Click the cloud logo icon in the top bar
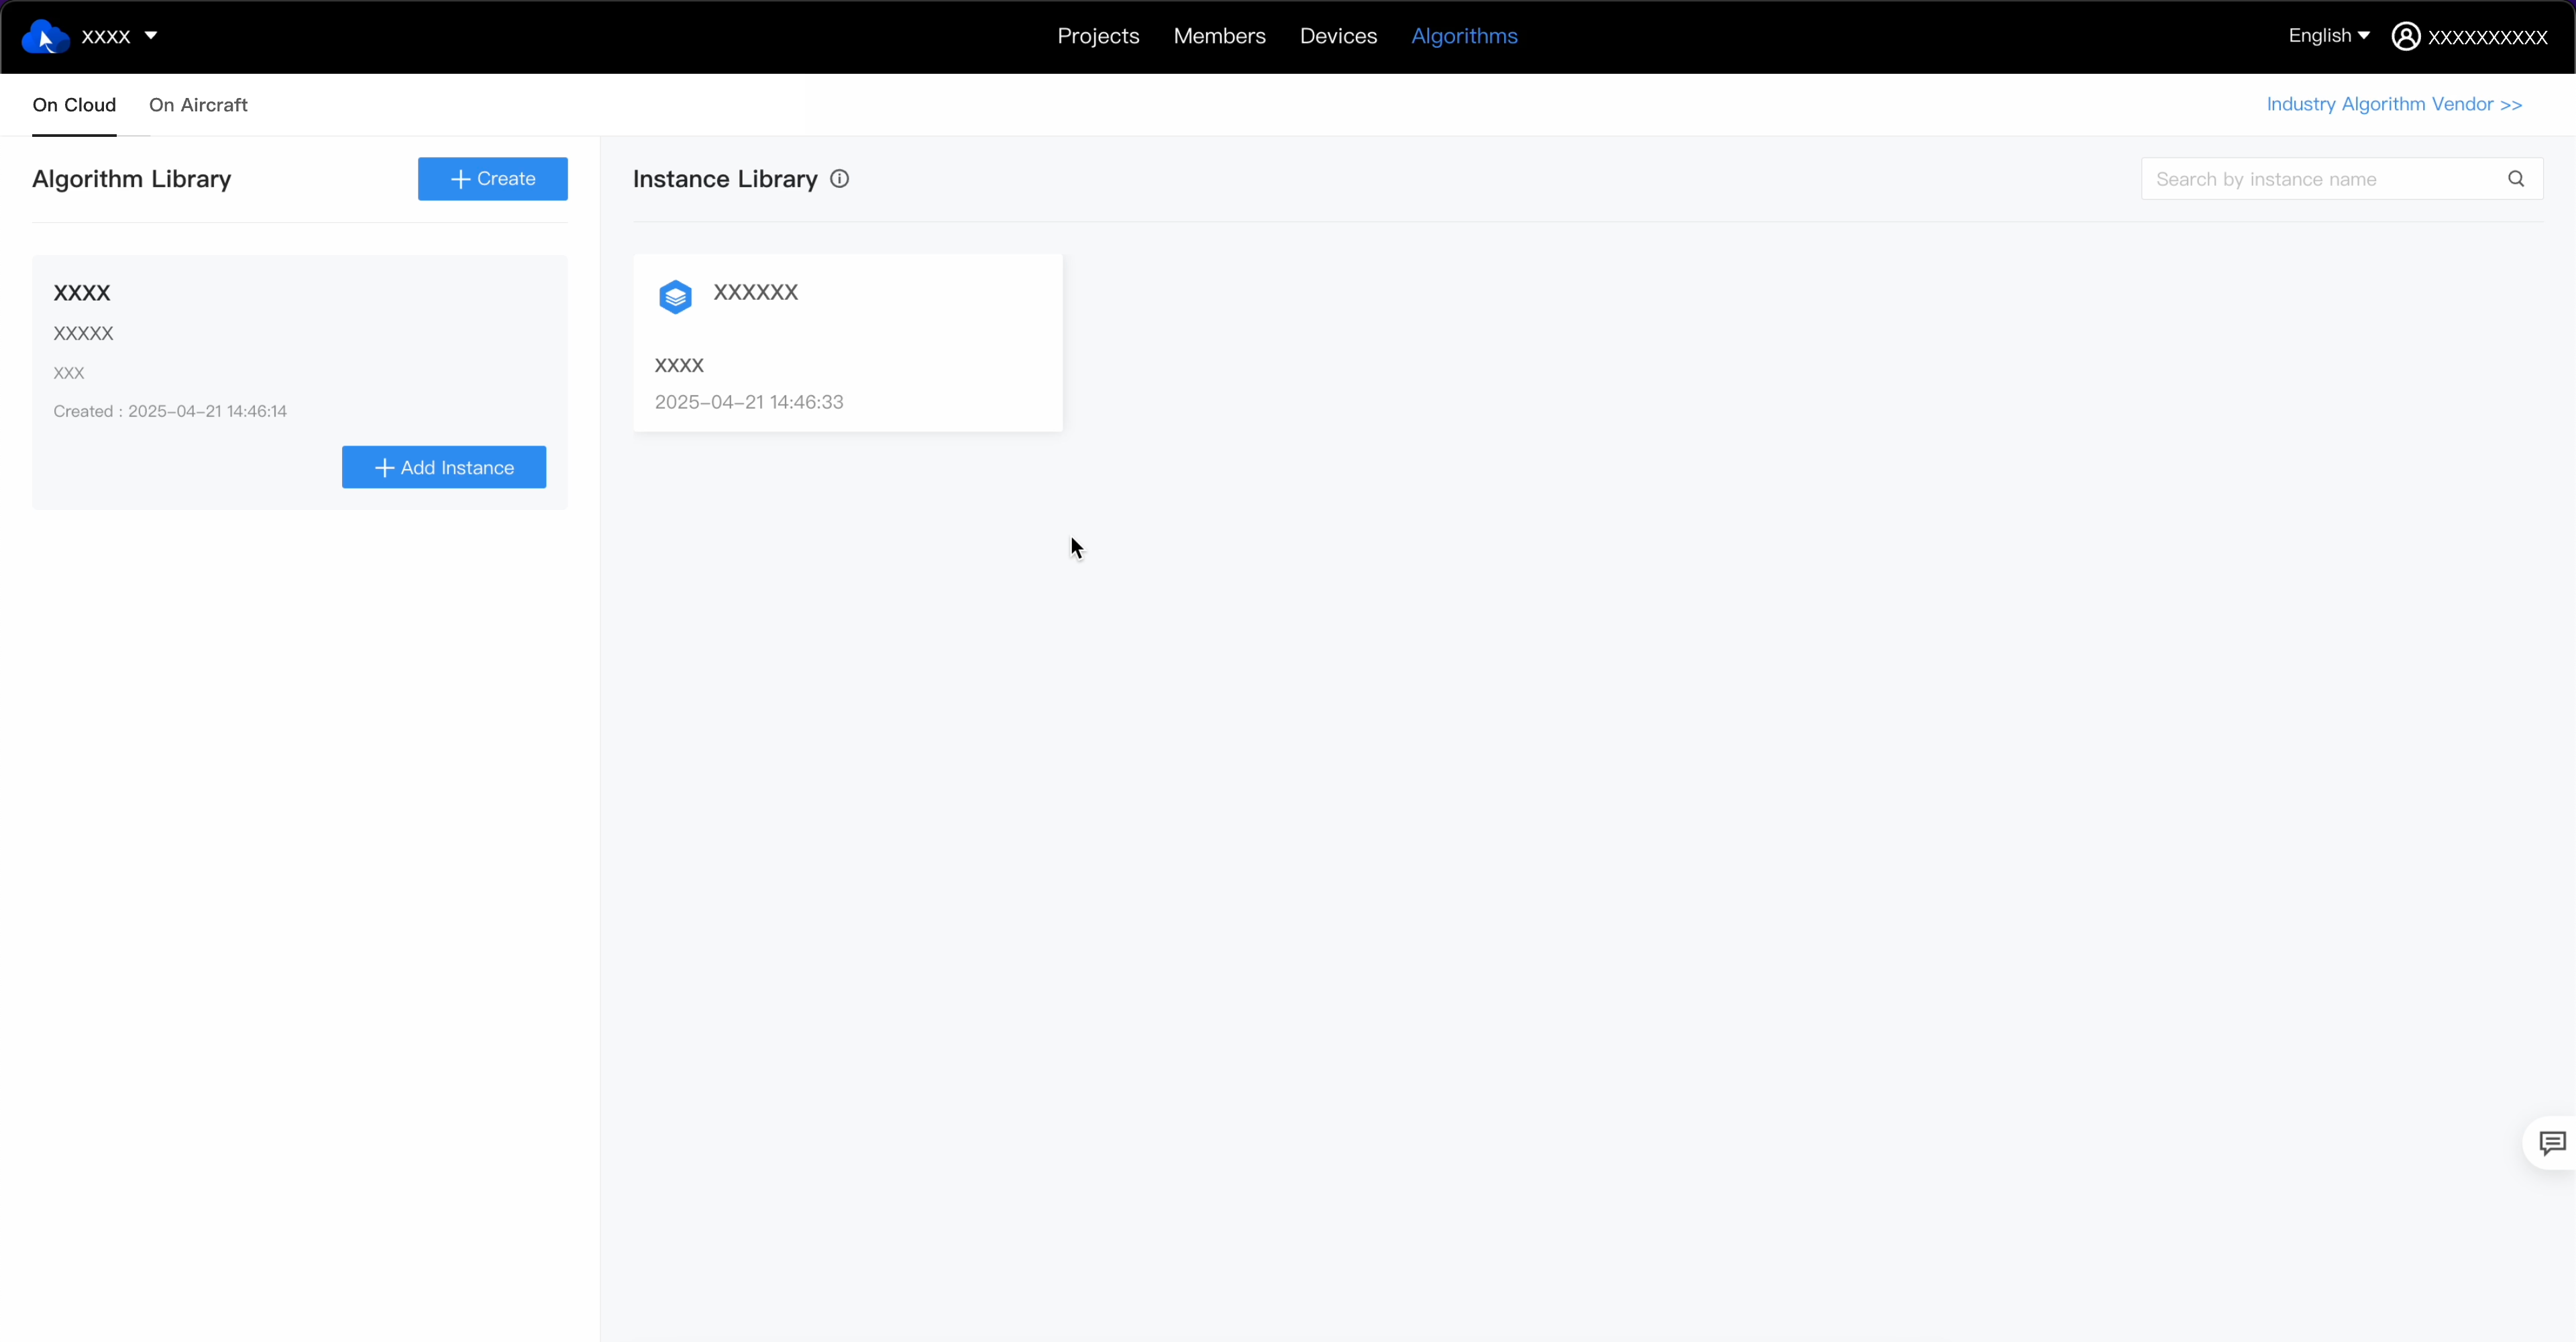 pos(44,36)
